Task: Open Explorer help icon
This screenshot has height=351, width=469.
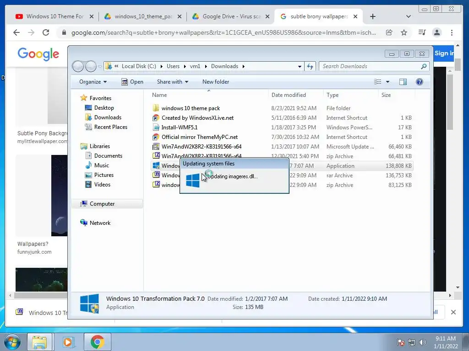Action: (420, 82)
